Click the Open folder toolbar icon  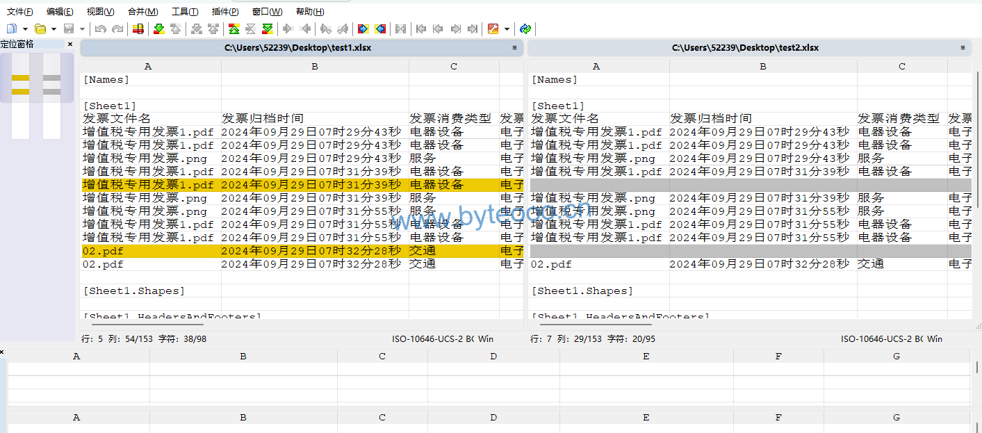point(40,28)
